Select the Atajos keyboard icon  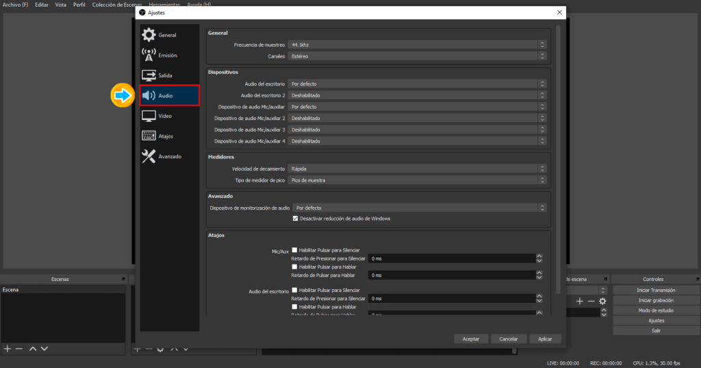(149, 136)
